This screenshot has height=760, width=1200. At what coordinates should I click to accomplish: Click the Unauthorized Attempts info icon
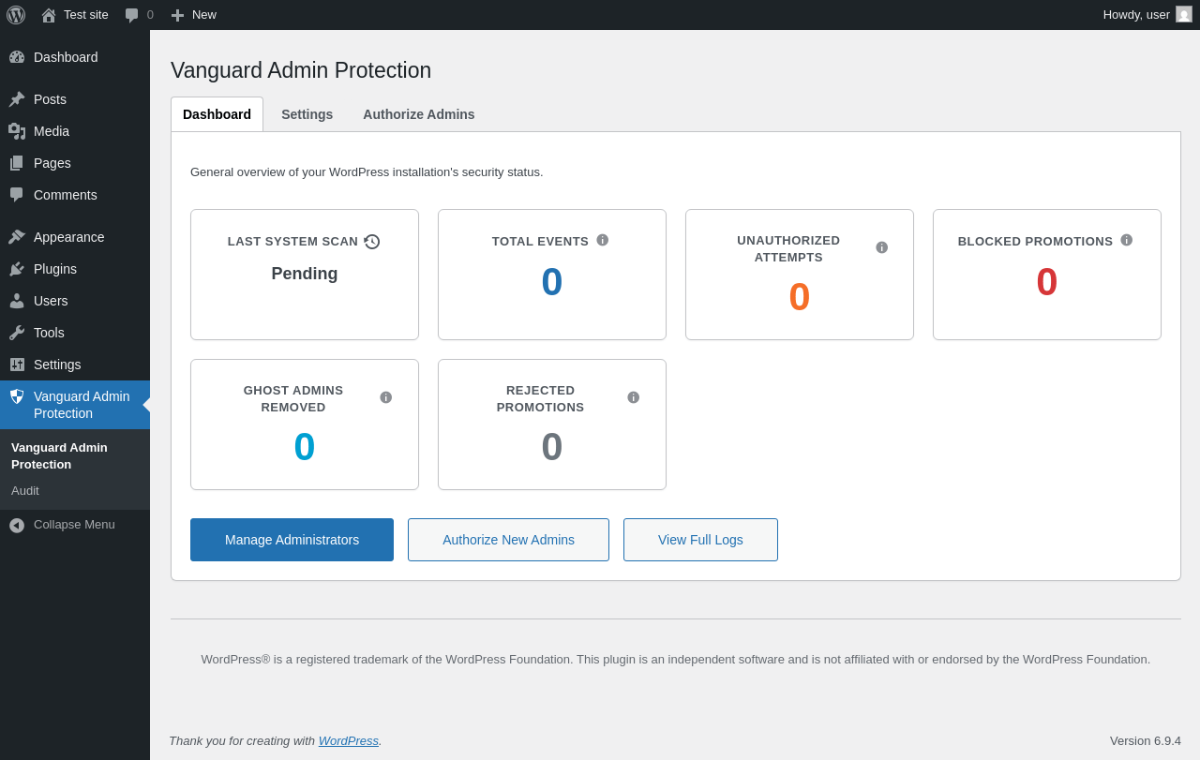882,247
